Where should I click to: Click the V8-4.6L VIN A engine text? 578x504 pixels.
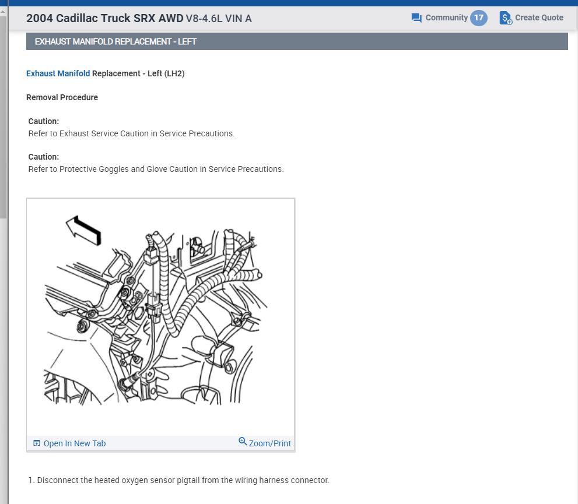[x=219, y=19]
